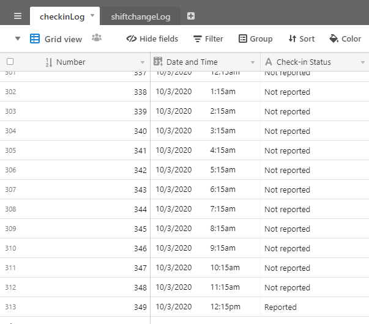Screen dimensions: 369x324
Task: Open the Color paint bucket menu
Action: coord(345,39)
